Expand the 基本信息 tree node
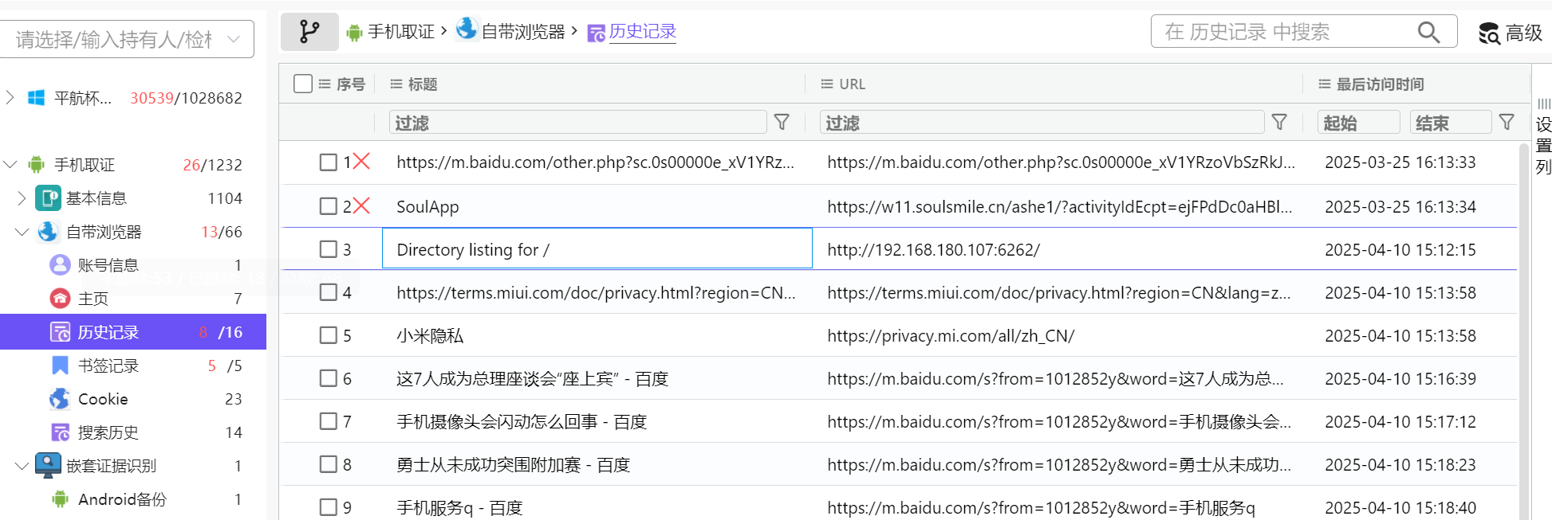The height and width of the screenshot is (520, 1552). [22, 198]
